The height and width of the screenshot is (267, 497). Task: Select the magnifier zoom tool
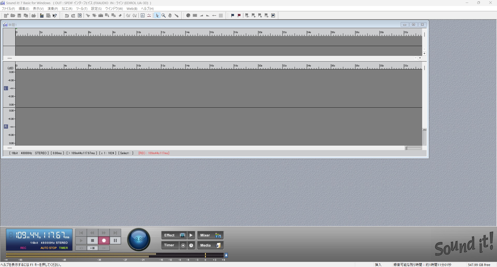164,16
